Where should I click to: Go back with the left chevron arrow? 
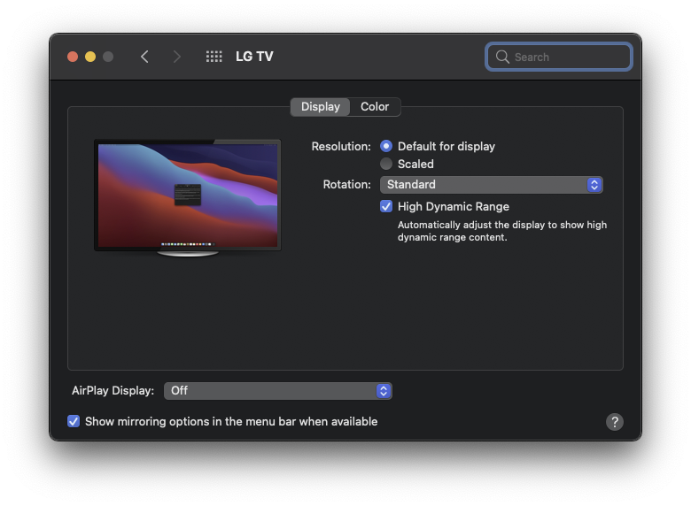(144, 57)
